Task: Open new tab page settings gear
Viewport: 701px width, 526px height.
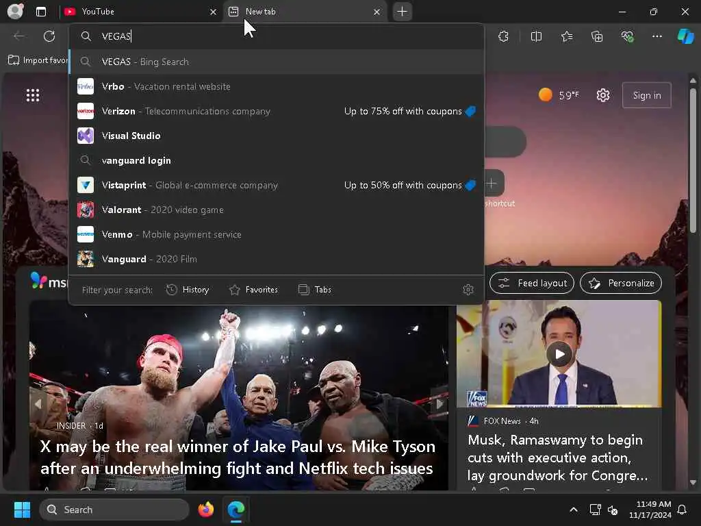Action: (603, 95)
